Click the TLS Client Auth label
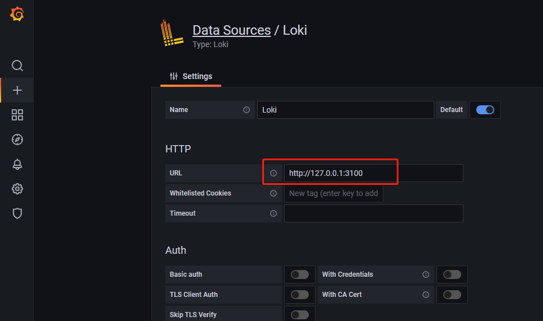The image size is (543, 321). pos(193,295)
